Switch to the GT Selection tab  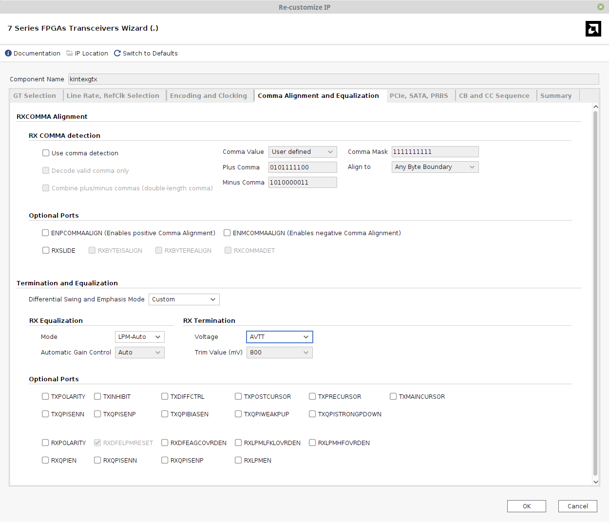coord(35,95)
